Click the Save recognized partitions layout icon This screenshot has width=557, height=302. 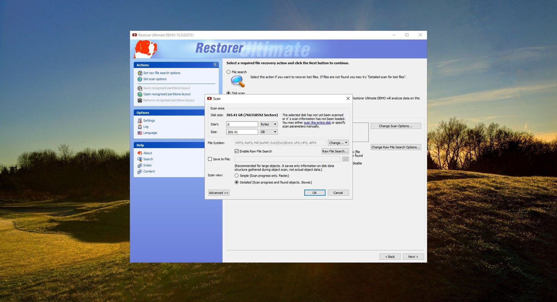point(140,88)
